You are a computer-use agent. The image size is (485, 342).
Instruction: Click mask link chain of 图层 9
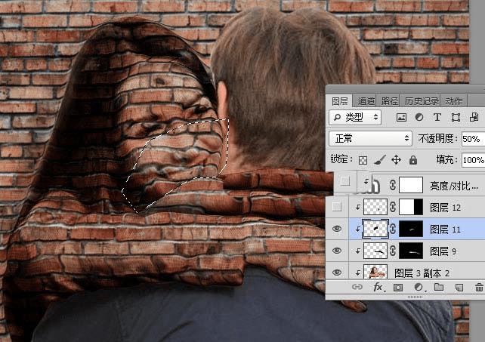tap(393, 251)
